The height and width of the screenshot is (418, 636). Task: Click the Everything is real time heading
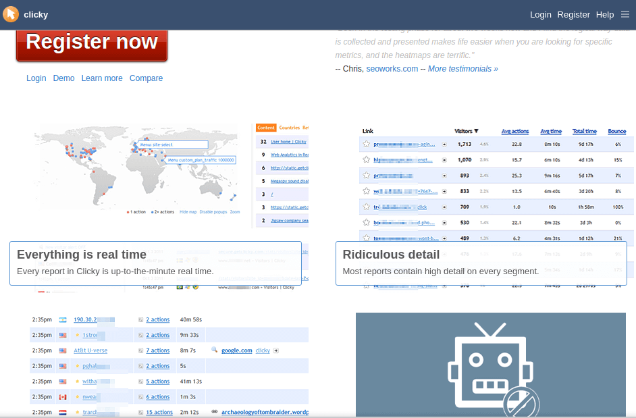(82, 255)
